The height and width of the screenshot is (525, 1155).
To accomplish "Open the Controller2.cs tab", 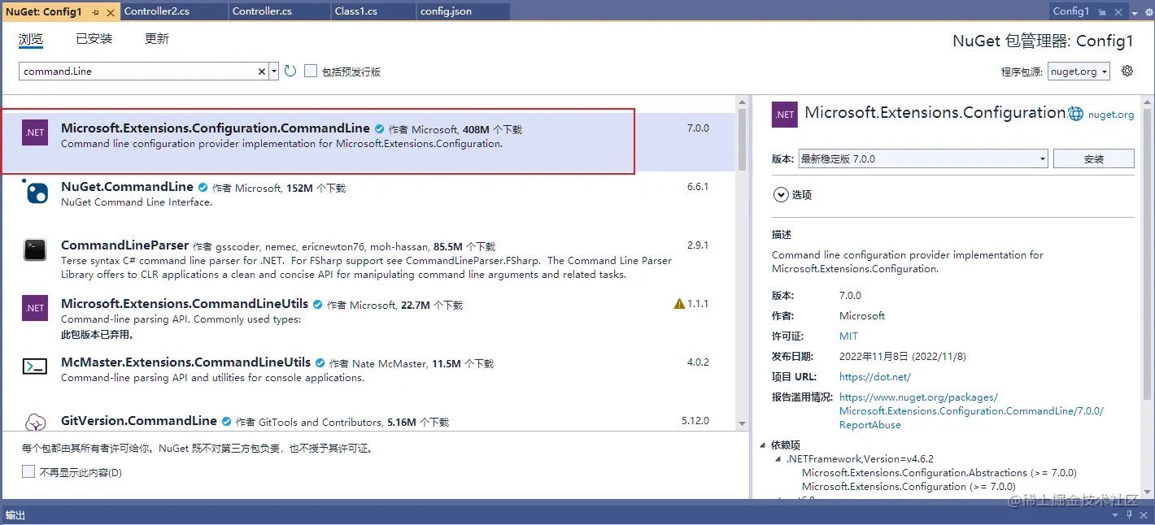I will click(x=174, y=11).
